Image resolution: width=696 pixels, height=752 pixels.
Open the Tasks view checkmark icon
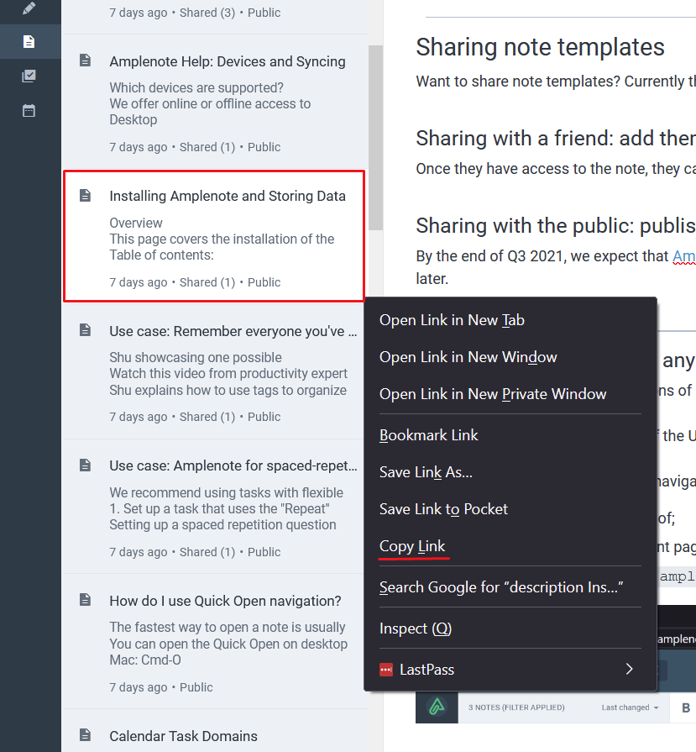click(x=29, y=76)
